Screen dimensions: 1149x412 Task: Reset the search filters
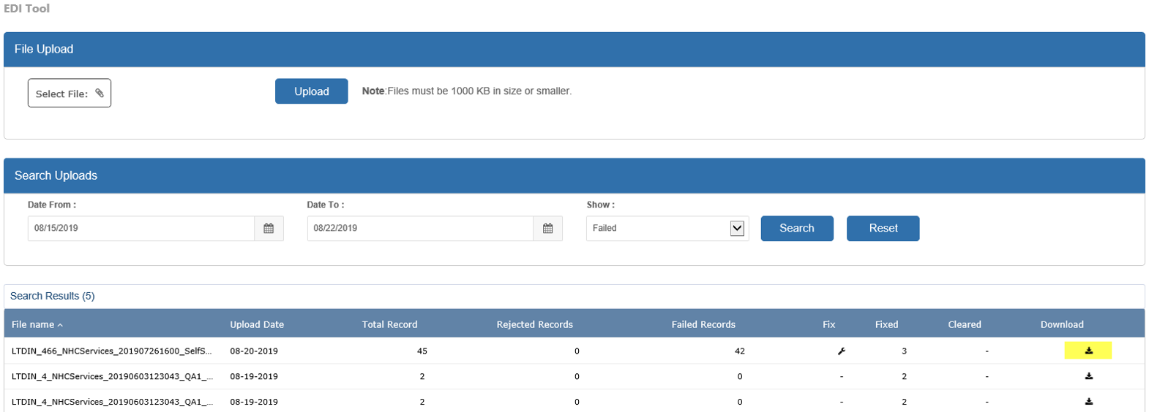tap(883, 228)
